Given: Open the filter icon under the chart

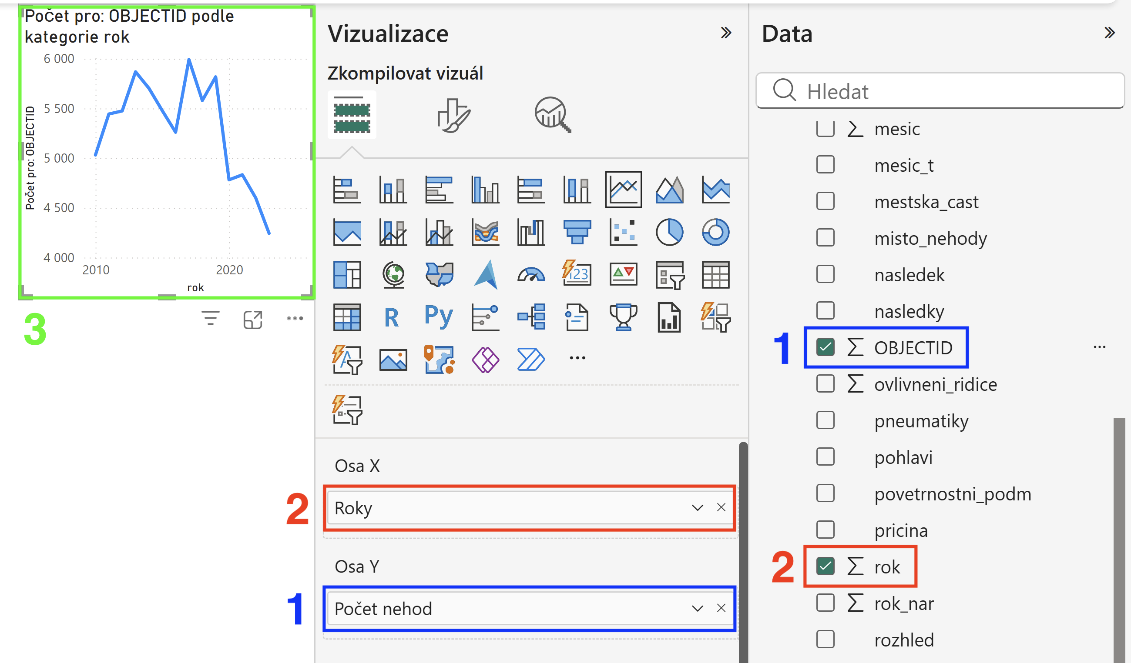Looking at the screenshot, I should 210,319.
